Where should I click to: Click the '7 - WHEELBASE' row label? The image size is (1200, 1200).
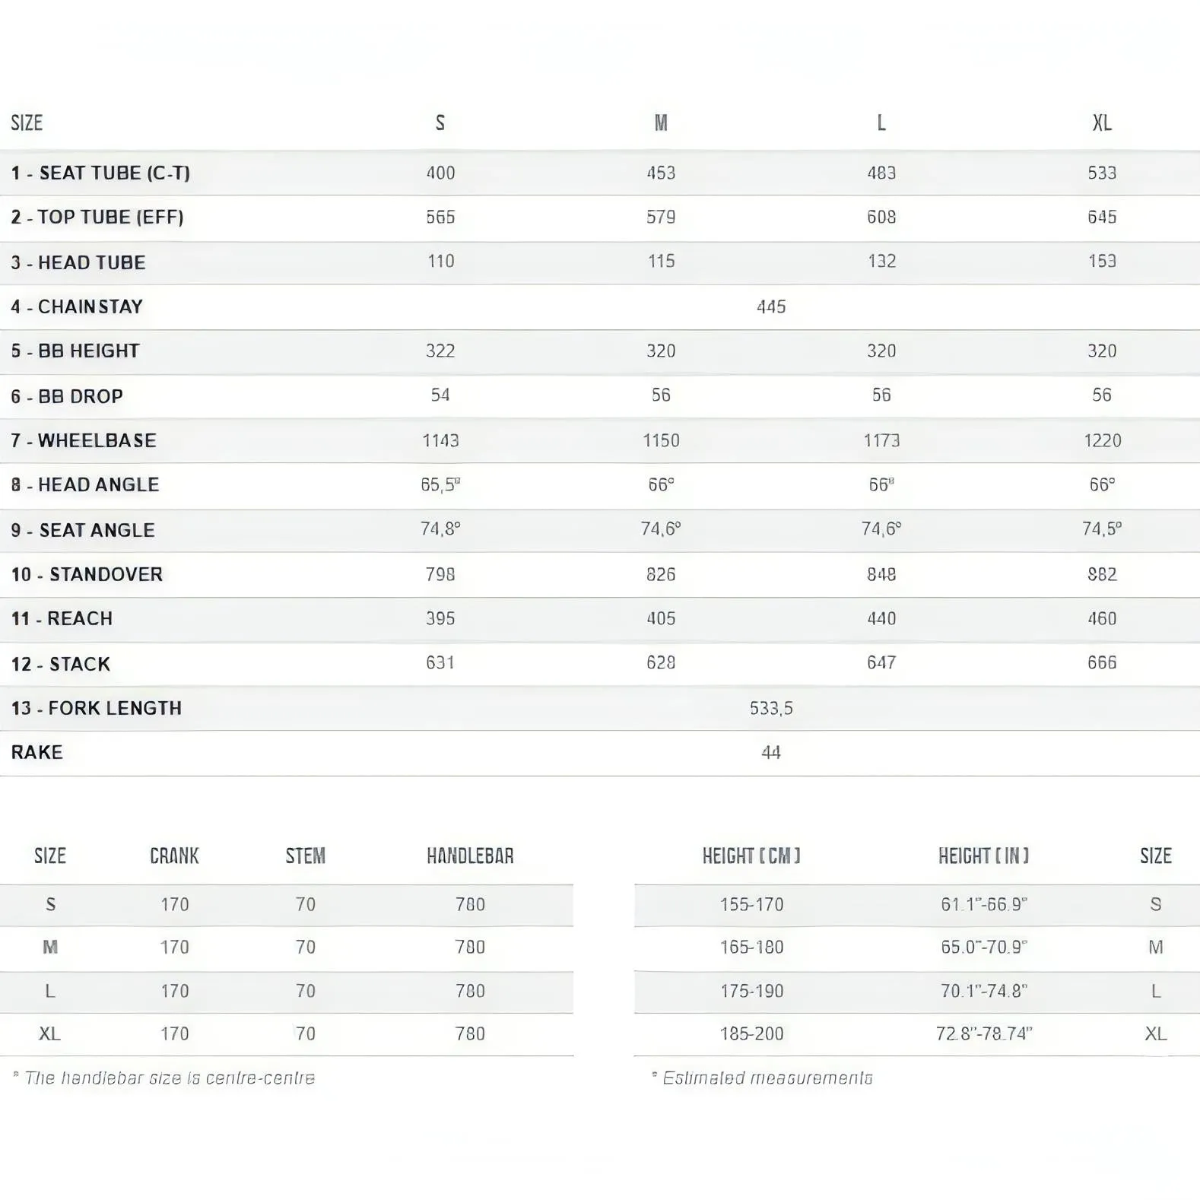(84, 441)
